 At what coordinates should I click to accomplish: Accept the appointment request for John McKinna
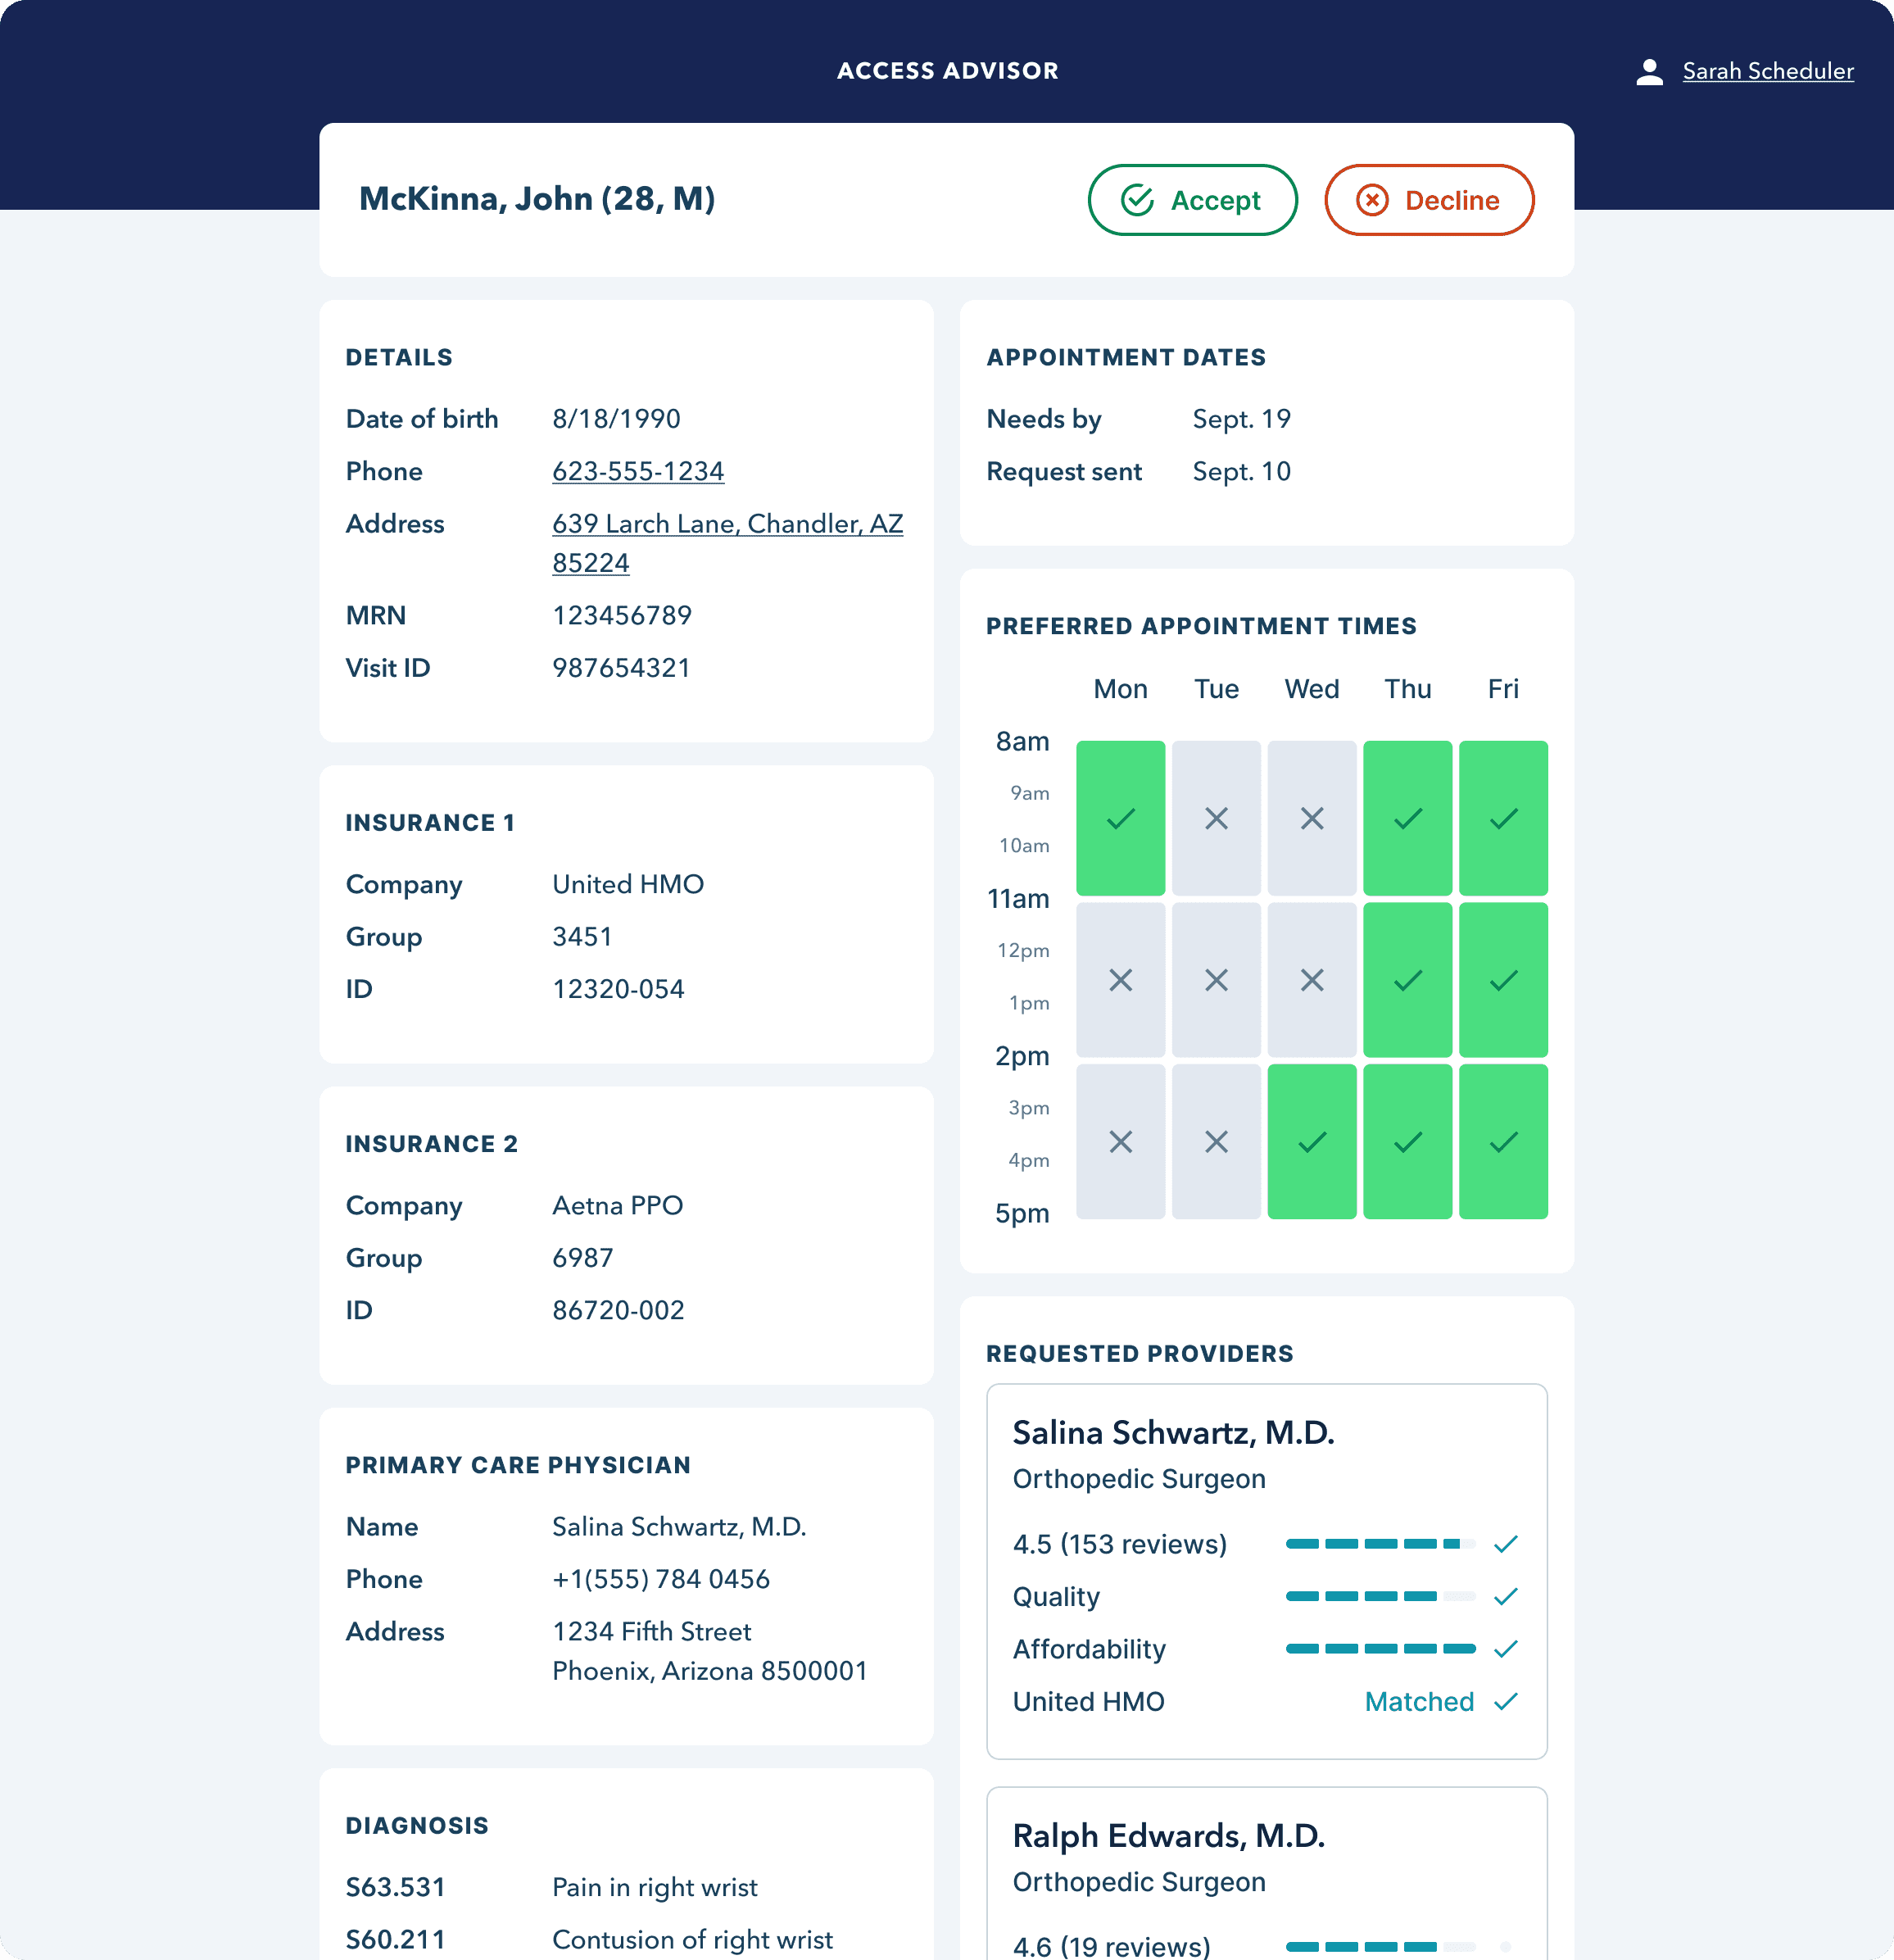[1192, 200]
